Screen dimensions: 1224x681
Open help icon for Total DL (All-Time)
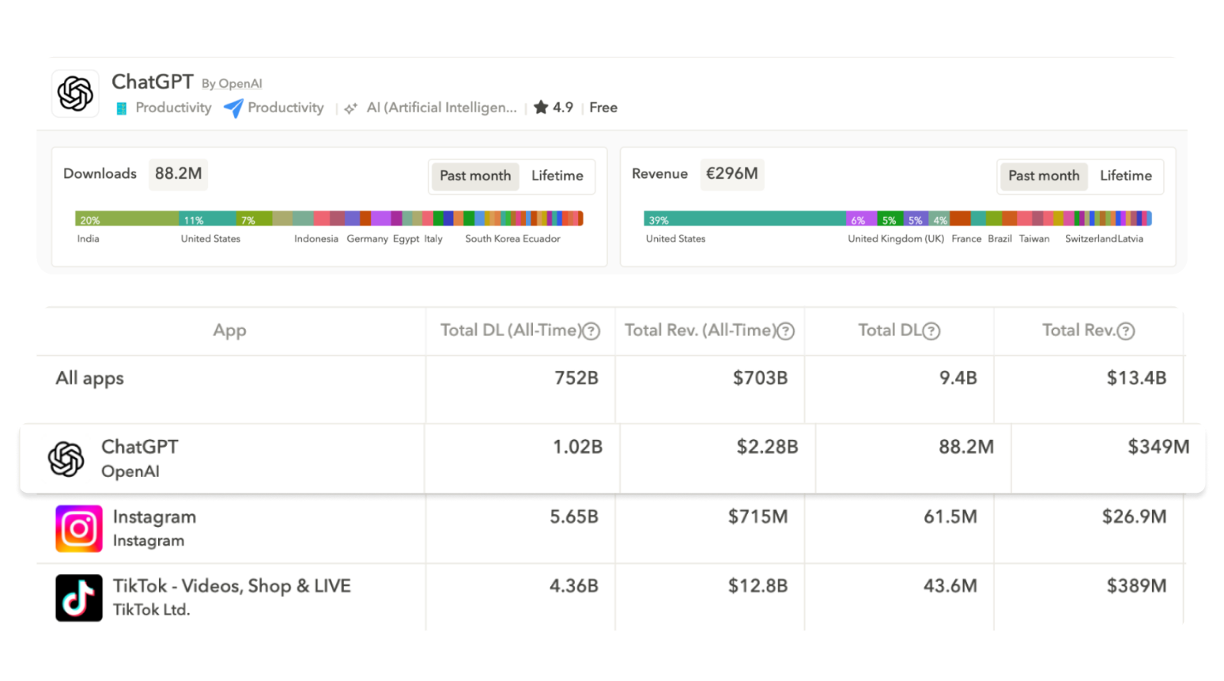591,331
